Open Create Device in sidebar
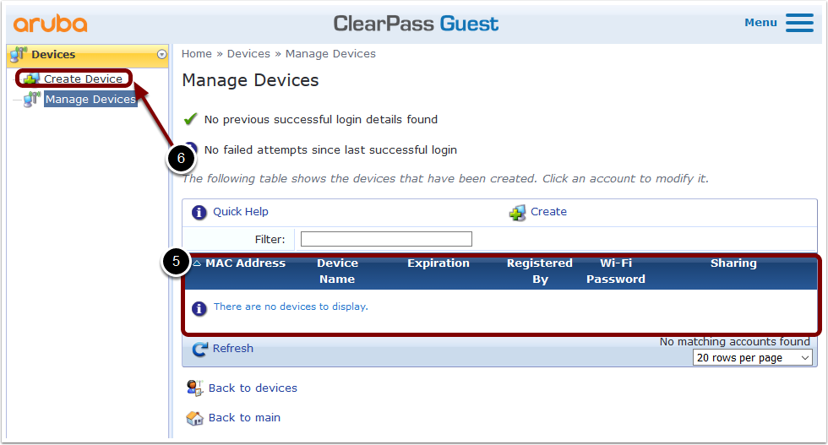Screen dimensions: 828x445 tap(83, 79)
